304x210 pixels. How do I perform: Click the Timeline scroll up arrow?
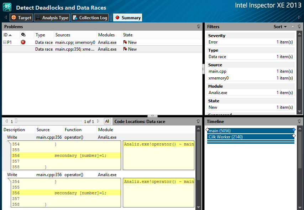299,128
